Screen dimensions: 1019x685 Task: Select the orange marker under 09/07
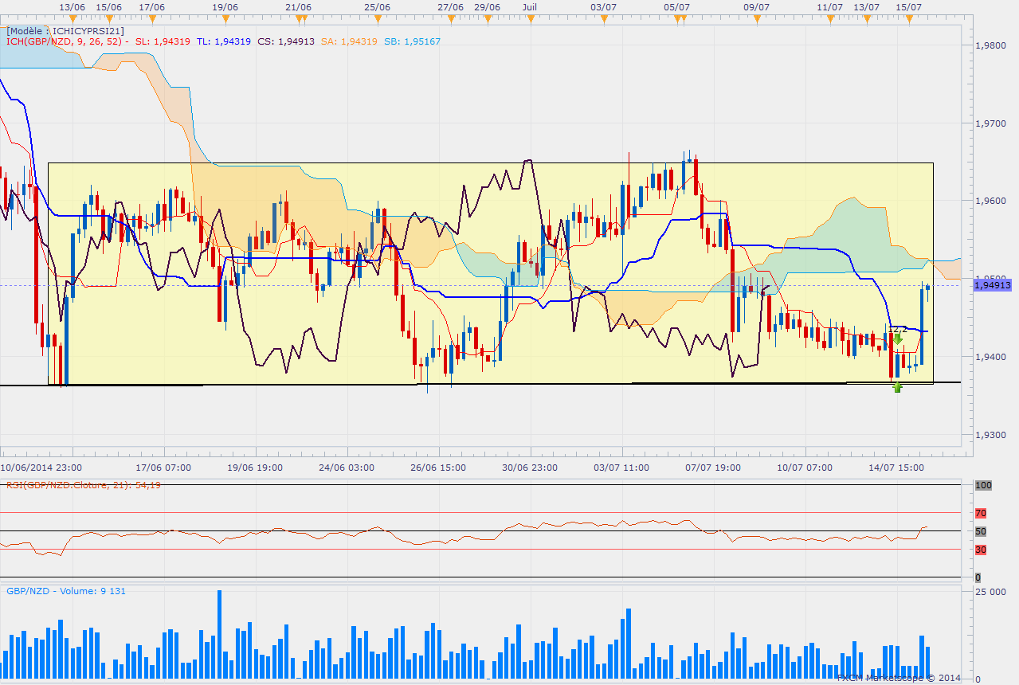pyautogui.click(x=756, y=18)
